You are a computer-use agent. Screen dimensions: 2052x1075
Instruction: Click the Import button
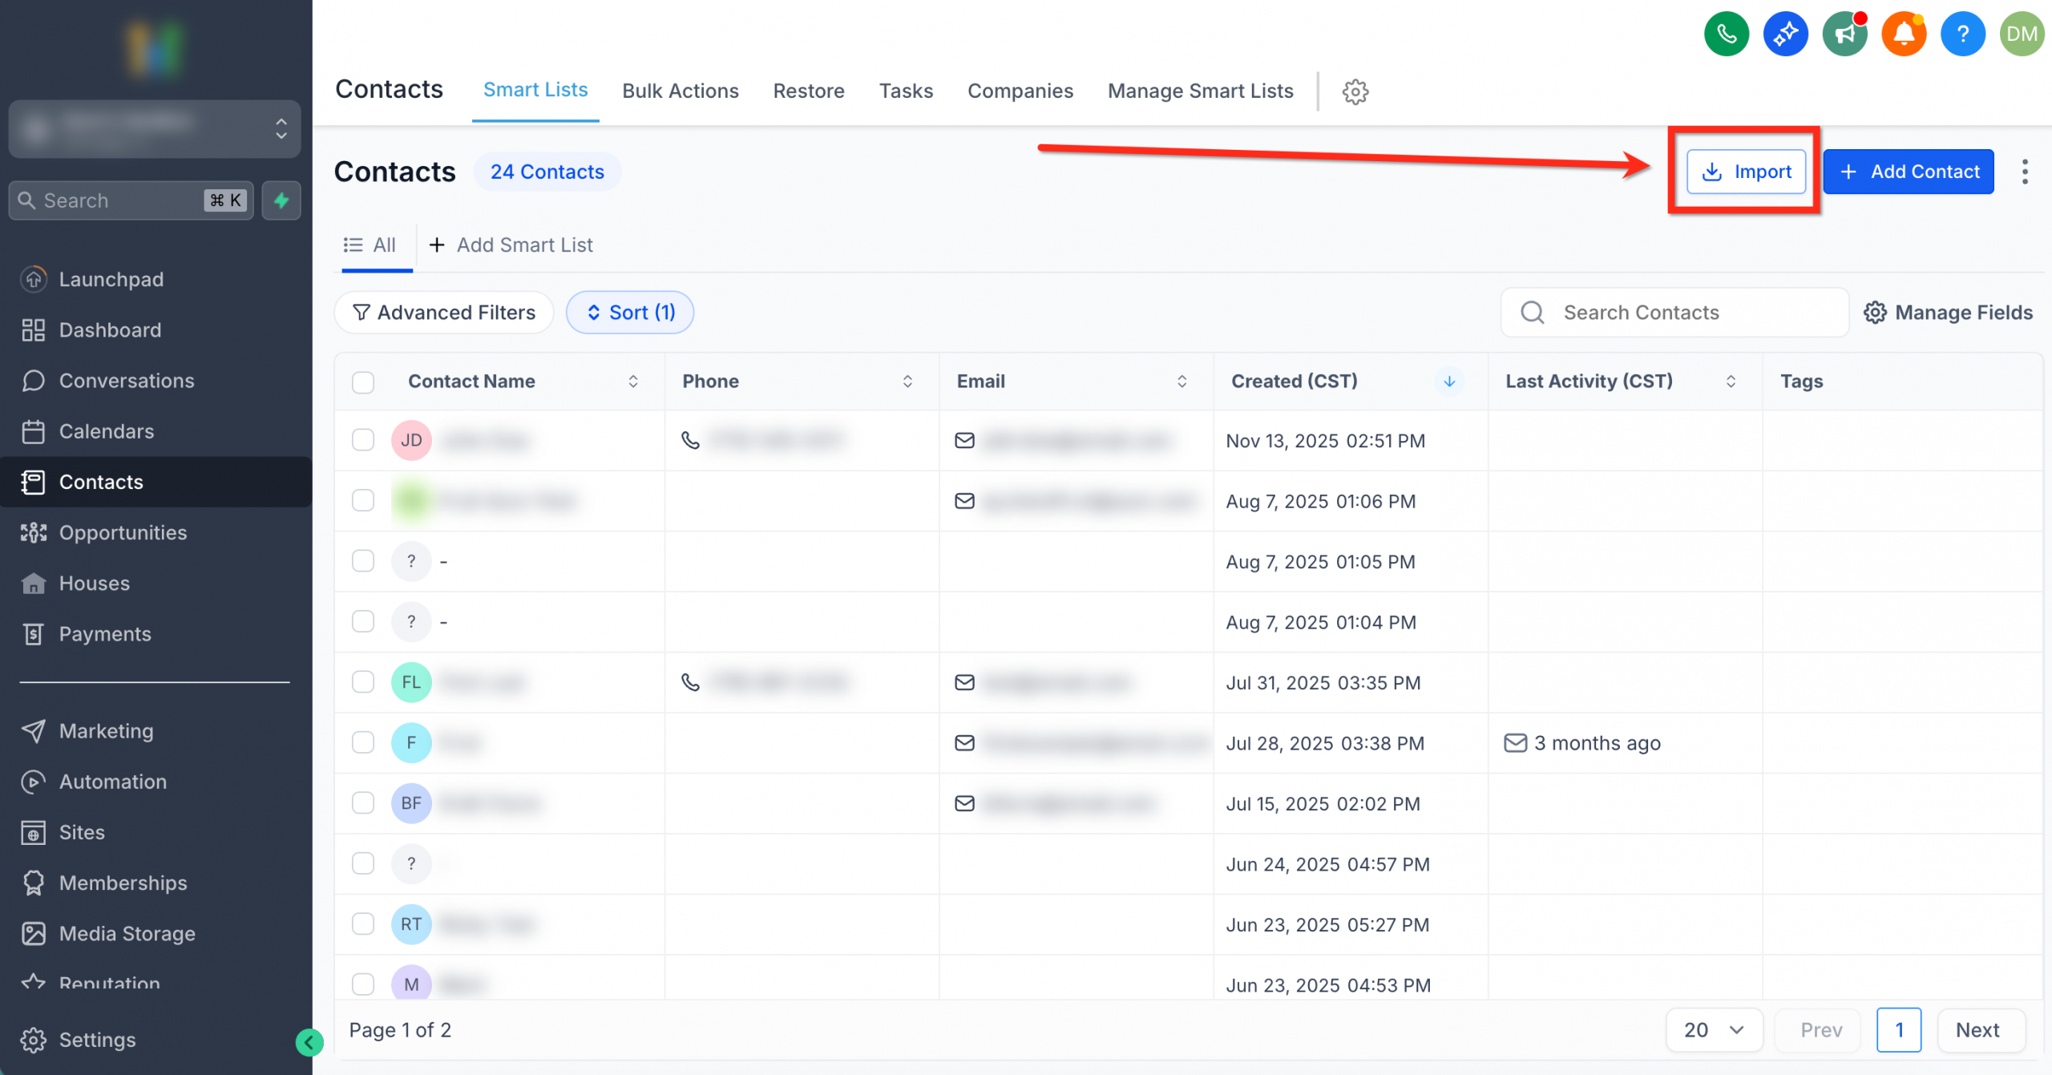coord(1745,171)
